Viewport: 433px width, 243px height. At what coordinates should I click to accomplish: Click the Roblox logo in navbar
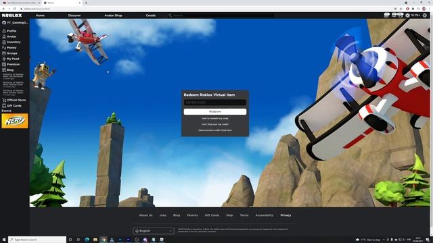point(12,16)
